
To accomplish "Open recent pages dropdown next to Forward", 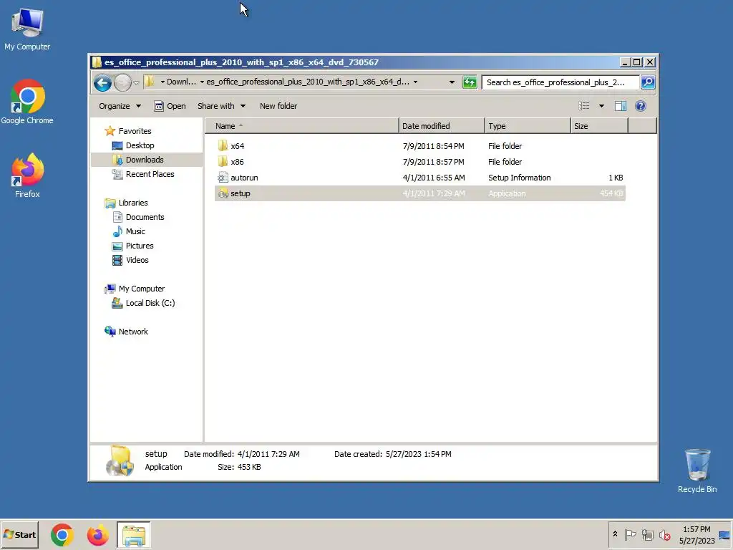I will coord(136,83).
